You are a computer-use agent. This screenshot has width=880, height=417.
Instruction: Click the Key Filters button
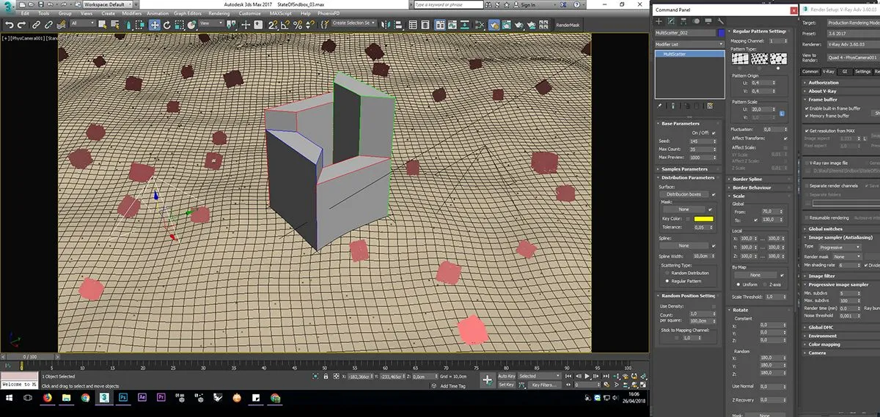coord(544,384)
